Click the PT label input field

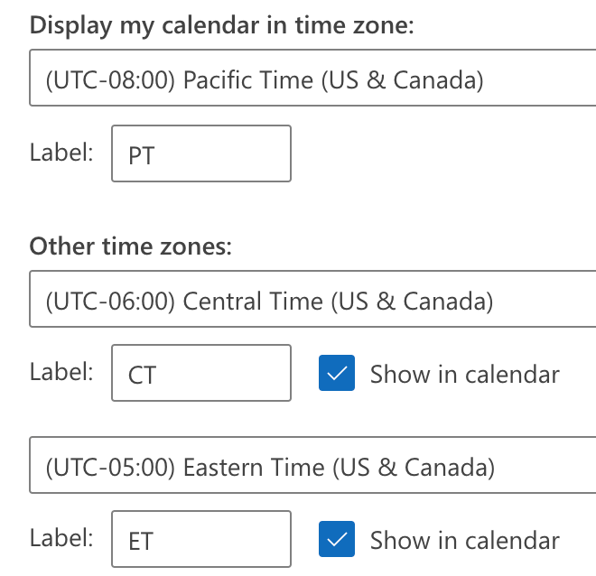pos(201,154)
